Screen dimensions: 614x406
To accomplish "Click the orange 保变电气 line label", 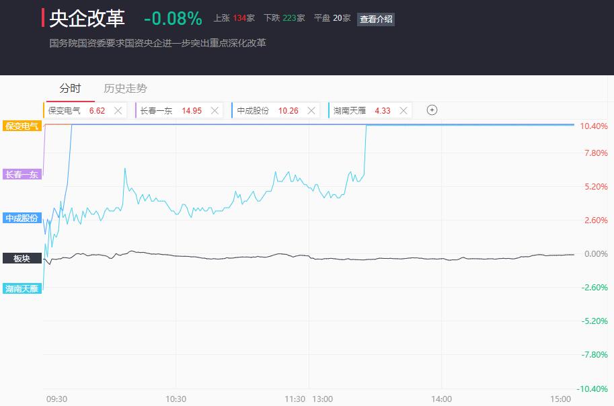I will pos(22,126).
